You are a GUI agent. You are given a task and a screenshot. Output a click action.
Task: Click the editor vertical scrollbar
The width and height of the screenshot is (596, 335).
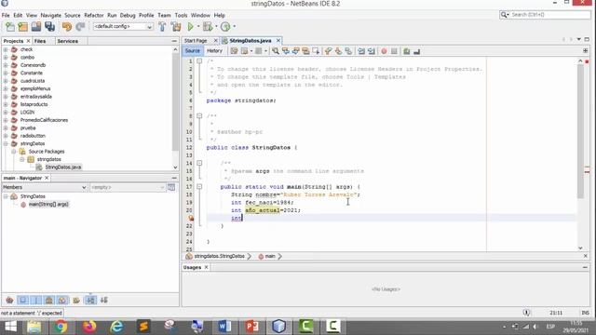click(x=580, y=131)
